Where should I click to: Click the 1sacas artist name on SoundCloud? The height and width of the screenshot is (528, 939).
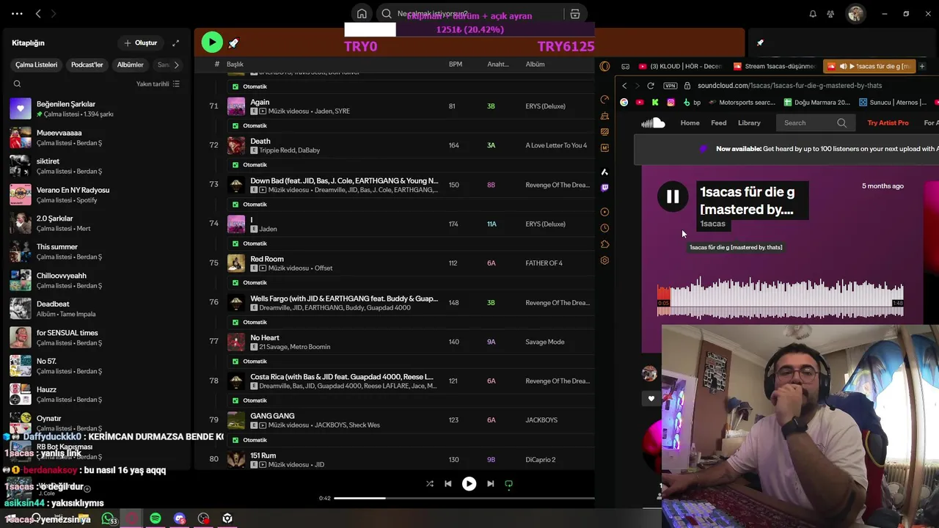click(712, 224)
